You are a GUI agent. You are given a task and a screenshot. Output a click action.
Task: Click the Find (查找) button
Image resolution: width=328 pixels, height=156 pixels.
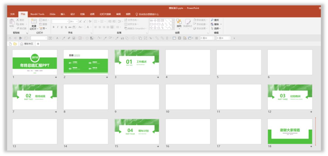click(x=215, y=20)
